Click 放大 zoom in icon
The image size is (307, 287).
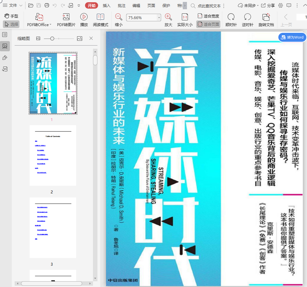(x=168, y=20)
